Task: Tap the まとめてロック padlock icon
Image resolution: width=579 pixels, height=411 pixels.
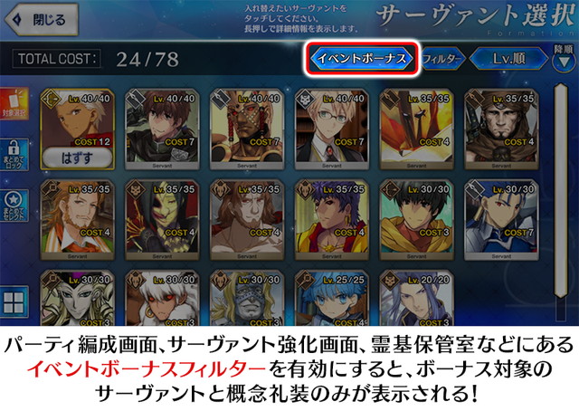Action: 14,155
